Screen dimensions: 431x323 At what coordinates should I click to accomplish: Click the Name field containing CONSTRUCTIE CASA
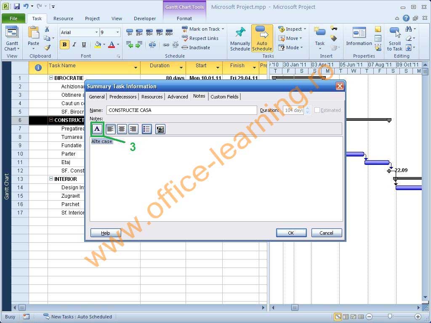point(181,110)
